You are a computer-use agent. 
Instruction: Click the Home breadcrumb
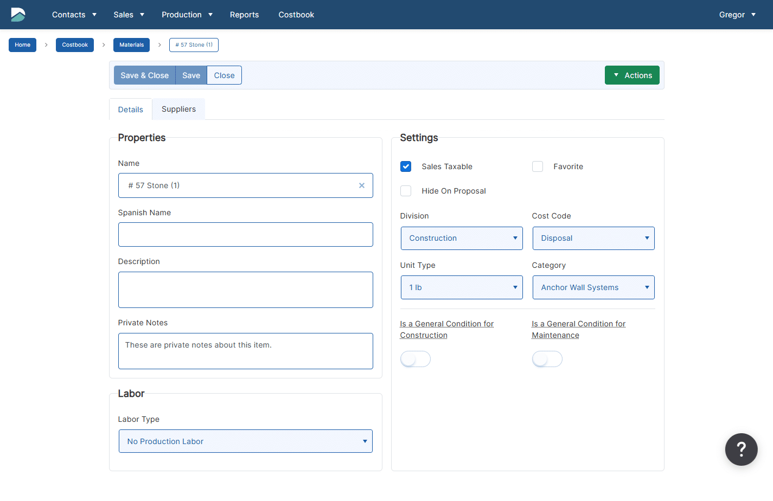tap(22, 45)
